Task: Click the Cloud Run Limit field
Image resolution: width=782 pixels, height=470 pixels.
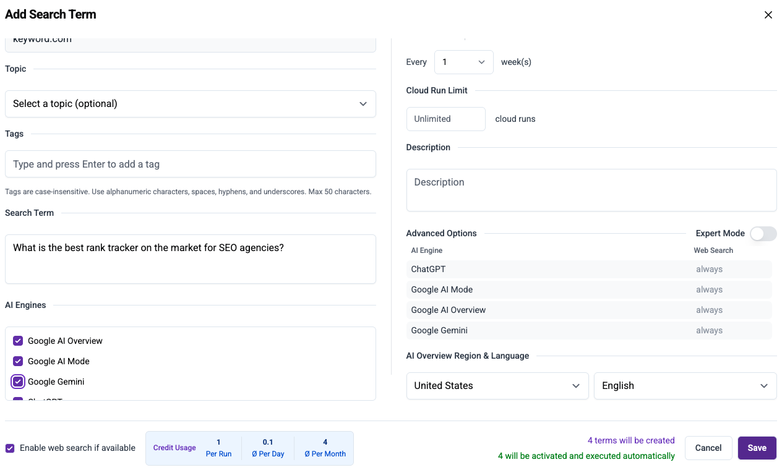Action: 446,119
